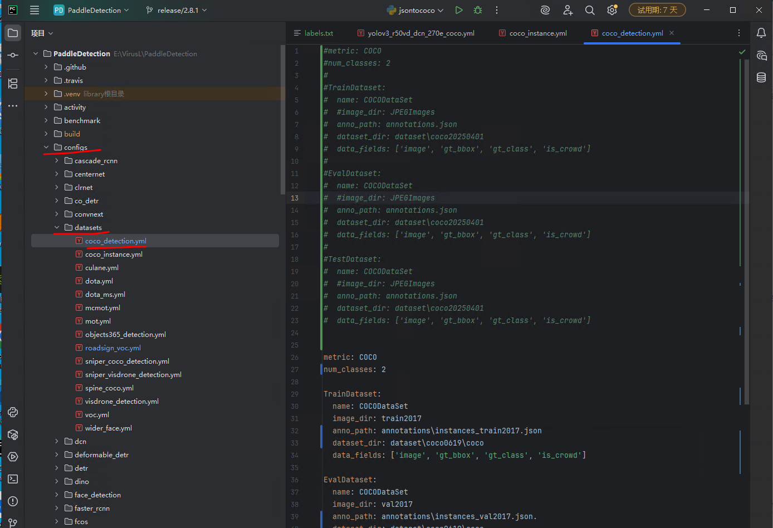773x528 pixels.
Task: Open PaddleDetection project dropdown
Action: click(91, 10)
